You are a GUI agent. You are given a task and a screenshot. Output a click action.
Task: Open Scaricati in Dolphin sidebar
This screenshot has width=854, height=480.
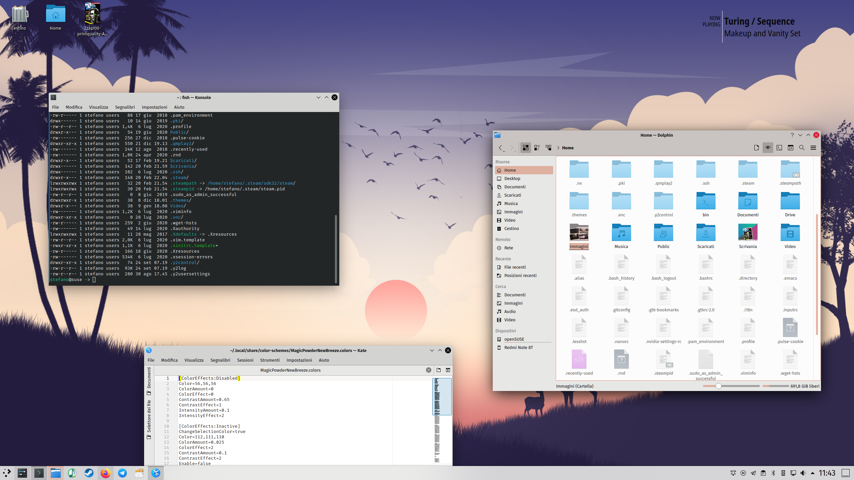524,195
